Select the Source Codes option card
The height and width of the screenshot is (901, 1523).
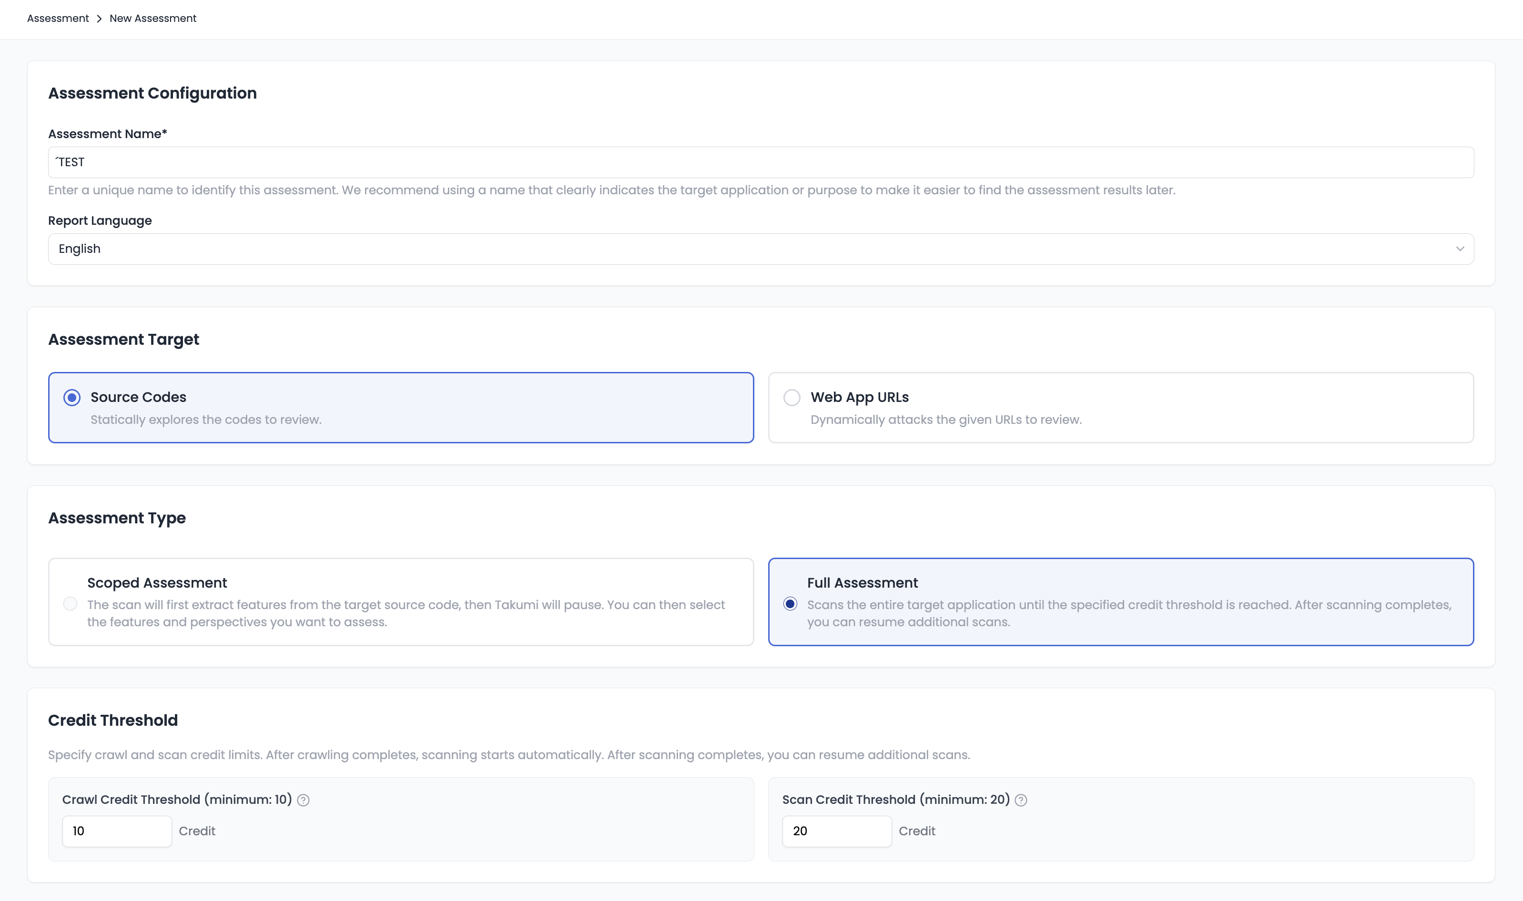point(402,407)
